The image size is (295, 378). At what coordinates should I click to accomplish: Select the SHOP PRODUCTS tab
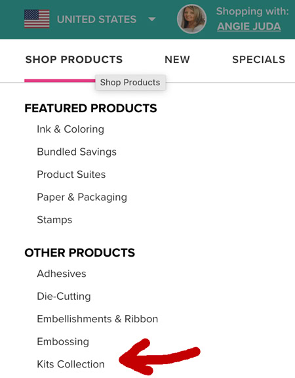pyautogui.click(x=74, y=60)
